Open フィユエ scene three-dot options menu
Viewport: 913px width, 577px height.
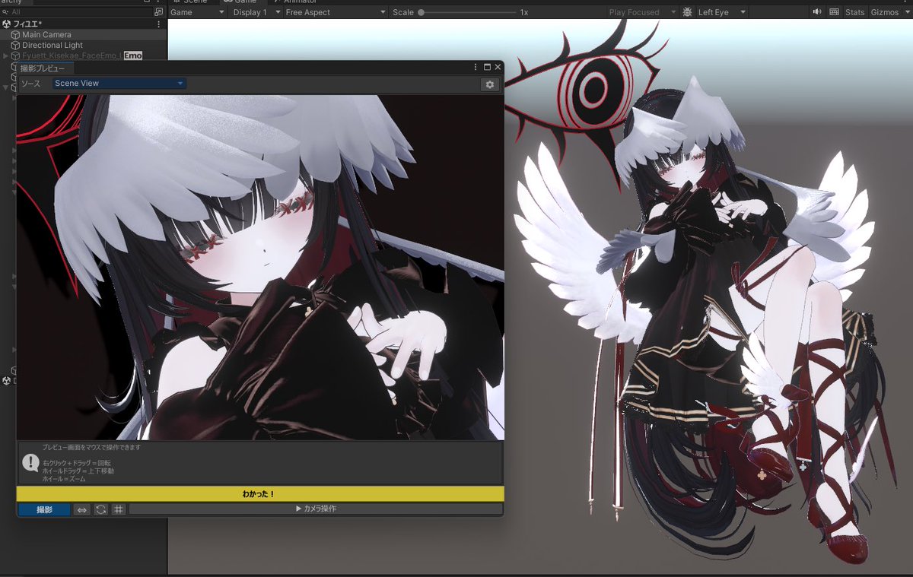click(158, 24)
